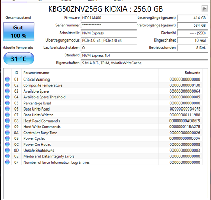Click the Gut 100 % health status button
This screenshot has width=211, height=200.
pos(18,32)
